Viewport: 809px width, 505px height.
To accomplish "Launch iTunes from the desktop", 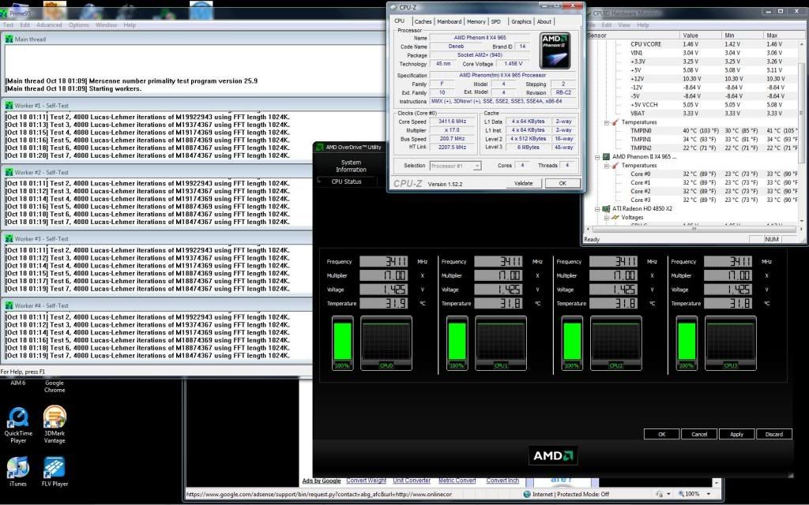I will coord(17,467).
